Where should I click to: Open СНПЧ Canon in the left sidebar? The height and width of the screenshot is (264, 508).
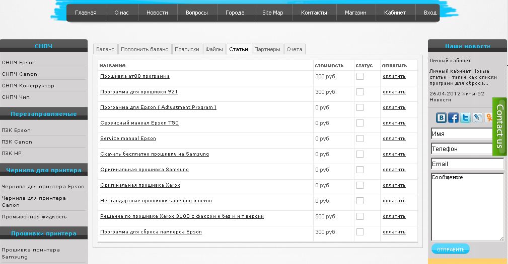pos(20,74)
